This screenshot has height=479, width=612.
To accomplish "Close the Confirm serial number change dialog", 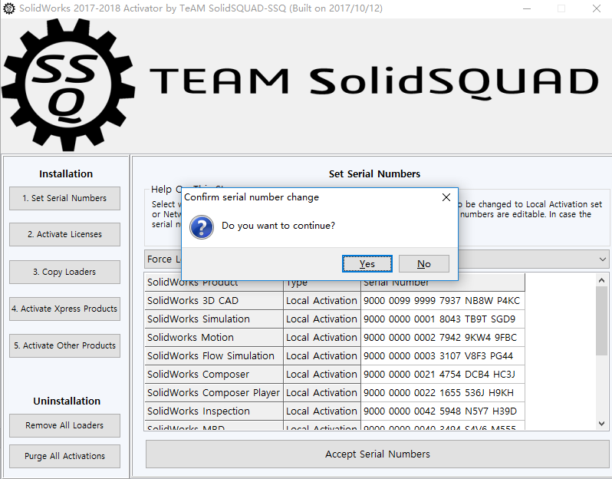I will click(446, 197).
